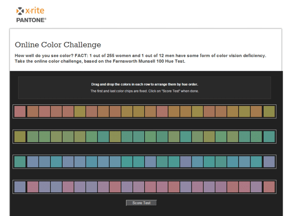Select the fixed olive first chip in row two

tap(20, 137)
